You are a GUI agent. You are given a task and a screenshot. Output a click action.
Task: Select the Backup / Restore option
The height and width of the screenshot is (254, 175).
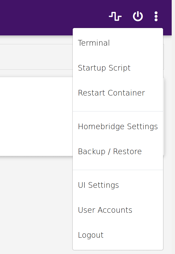point(110,151)
